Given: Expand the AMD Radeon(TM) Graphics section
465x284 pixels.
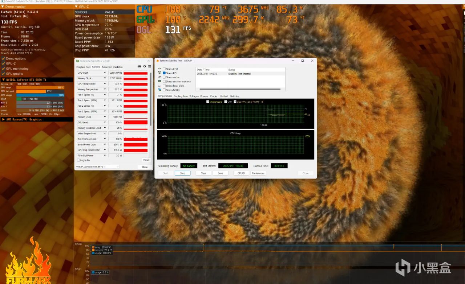Looking at the screenshot, I should coord(3,119).
